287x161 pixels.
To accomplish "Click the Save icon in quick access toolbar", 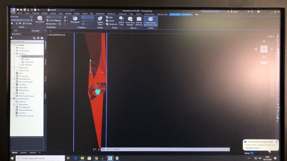I will tap(25, 10).
